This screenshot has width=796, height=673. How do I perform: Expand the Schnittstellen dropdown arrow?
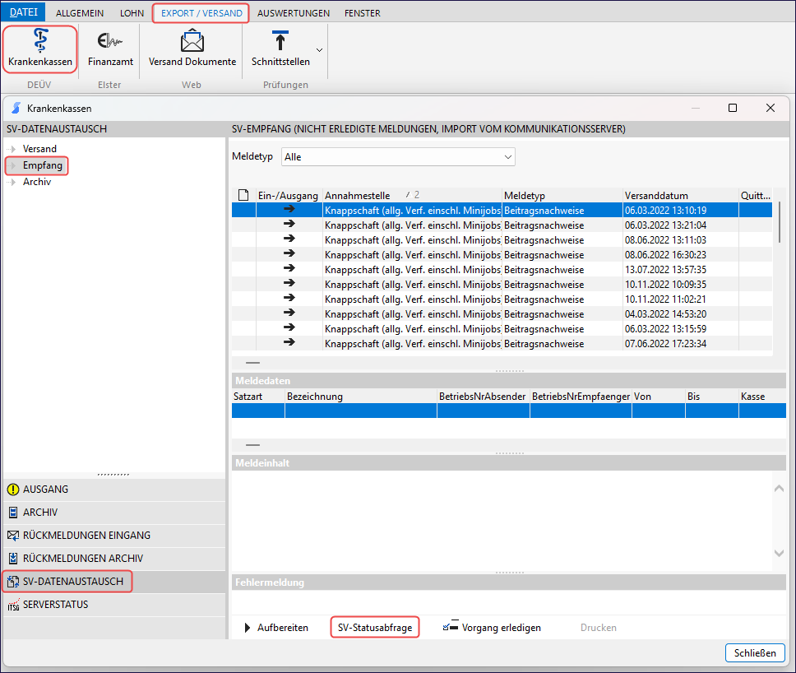319,50
